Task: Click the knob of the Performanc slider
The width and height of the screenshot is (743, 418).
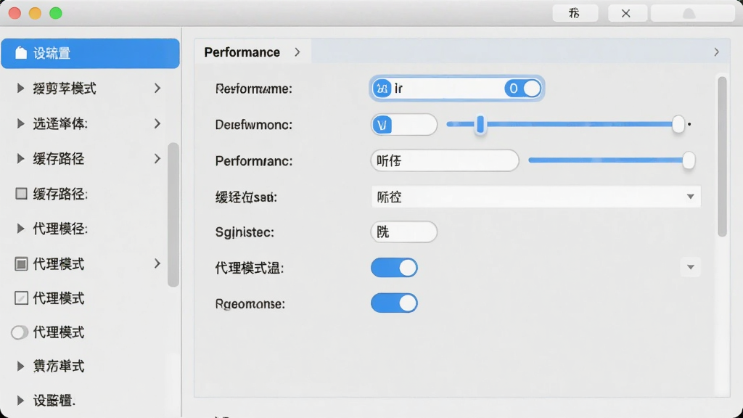Action: click(689, 160)
